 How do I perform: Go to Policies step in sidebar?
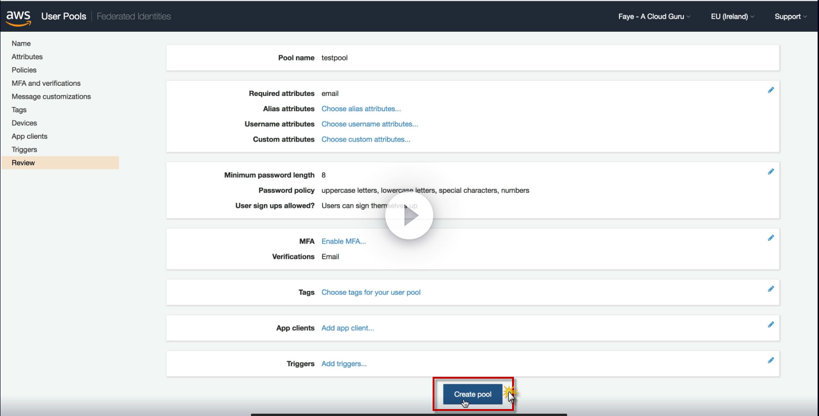[x=24, y=70]
